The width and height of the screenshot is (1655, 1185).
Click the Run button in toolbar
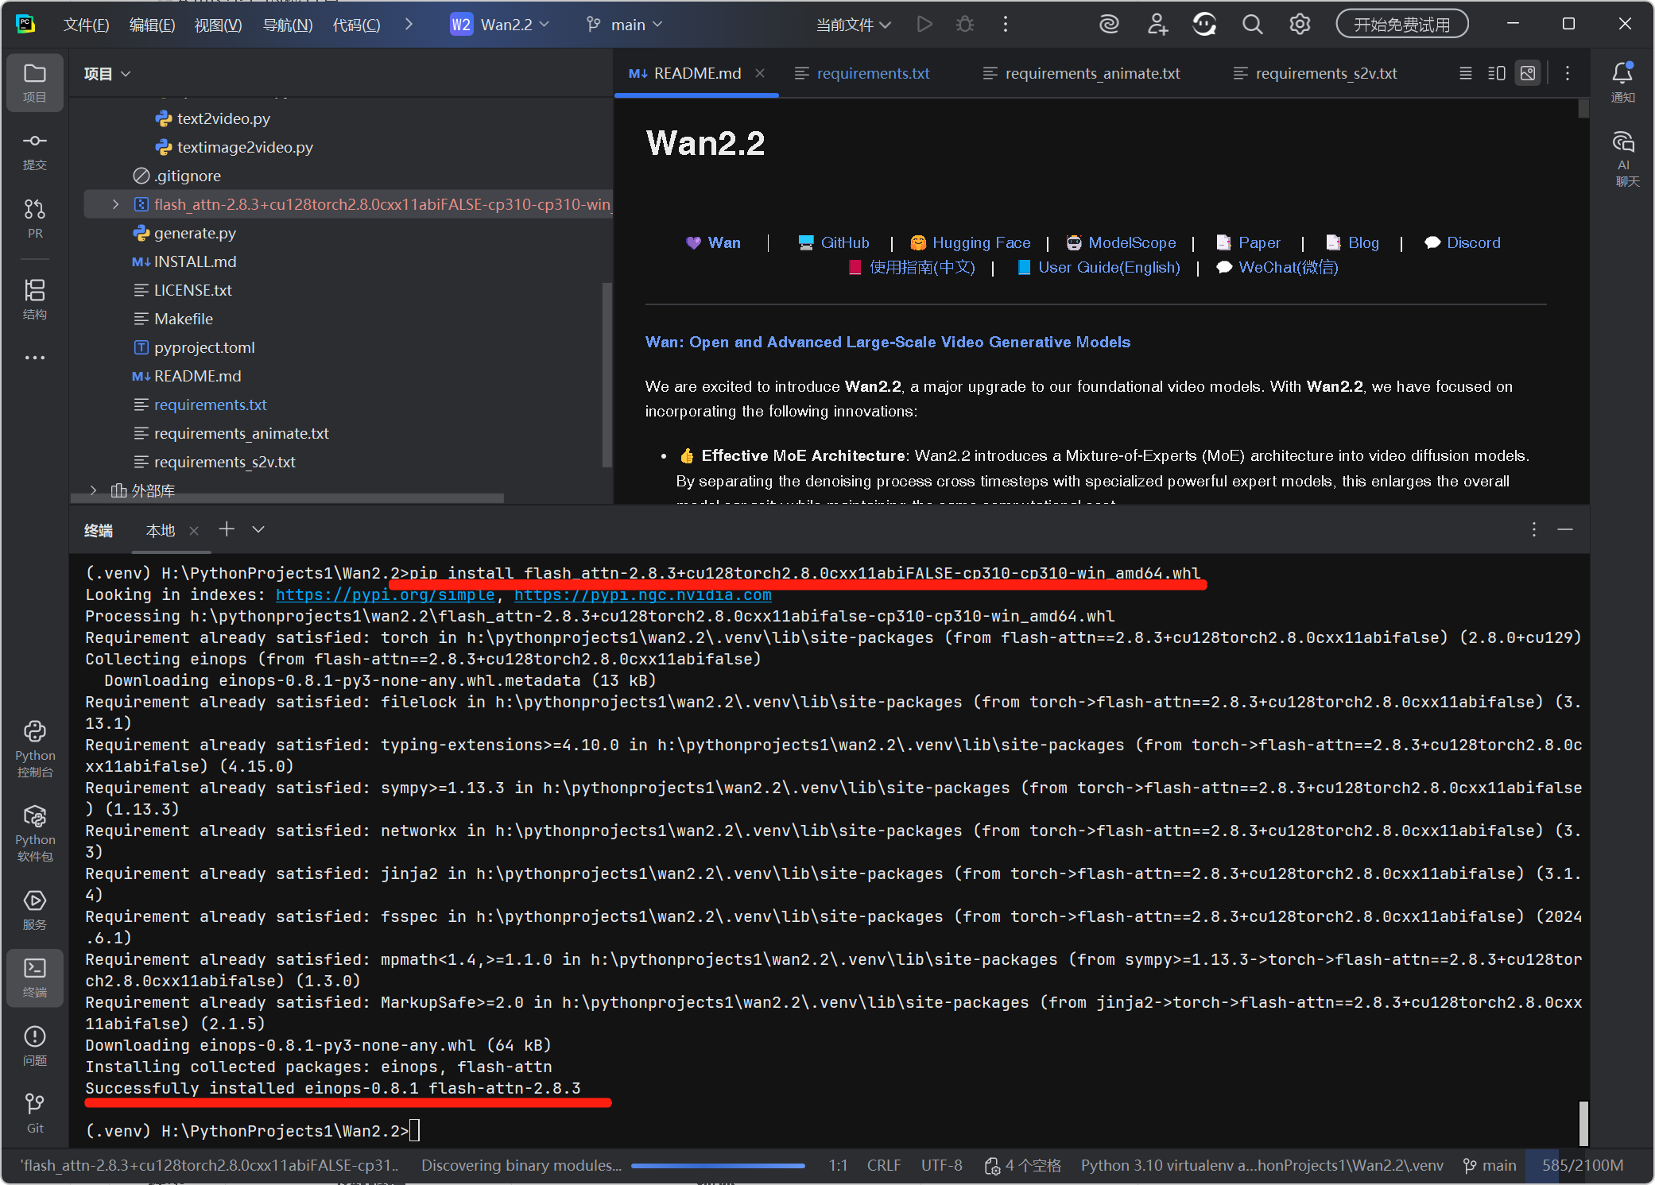point(924,25)
